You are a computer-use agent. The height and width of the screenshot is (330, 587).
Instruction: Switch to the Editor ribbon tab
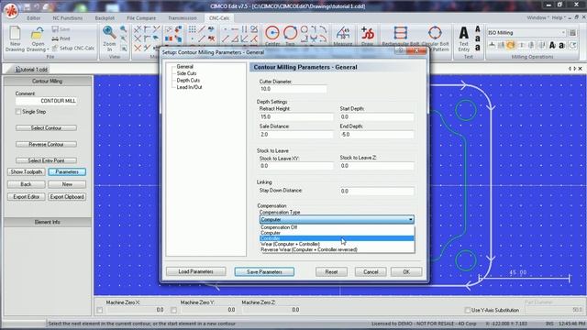pyautogui.click(x=33, y=18)
